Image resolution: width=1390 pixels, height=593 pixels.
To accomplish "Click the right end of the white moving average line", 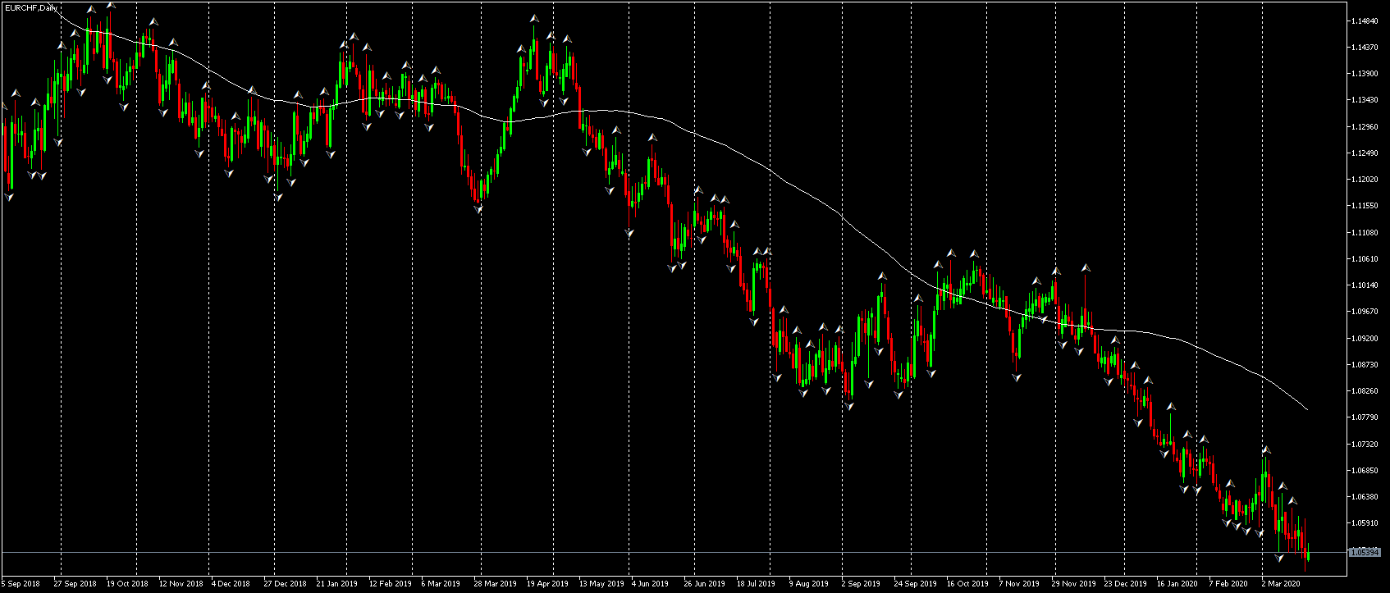I will point(1306,408).
